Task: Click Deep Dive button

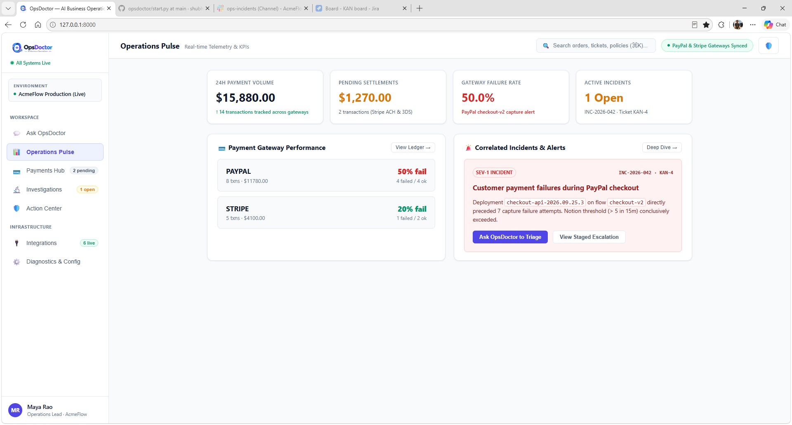Action: 662,147
